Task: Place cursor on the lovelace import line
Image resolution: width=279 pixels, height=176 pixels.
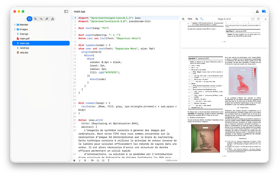Action: pos(114,21)
